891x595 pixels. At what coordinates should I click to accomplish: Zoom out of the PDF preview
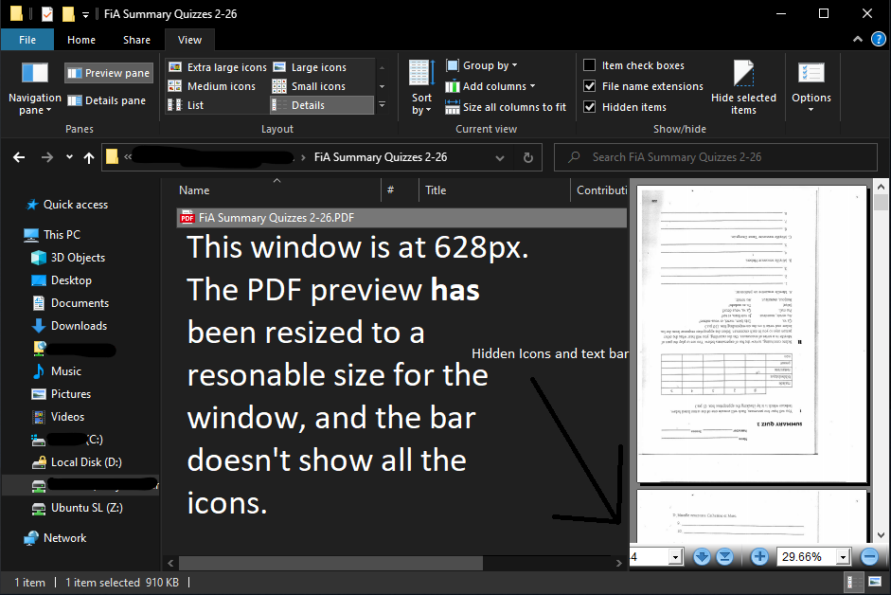[870, 556]
